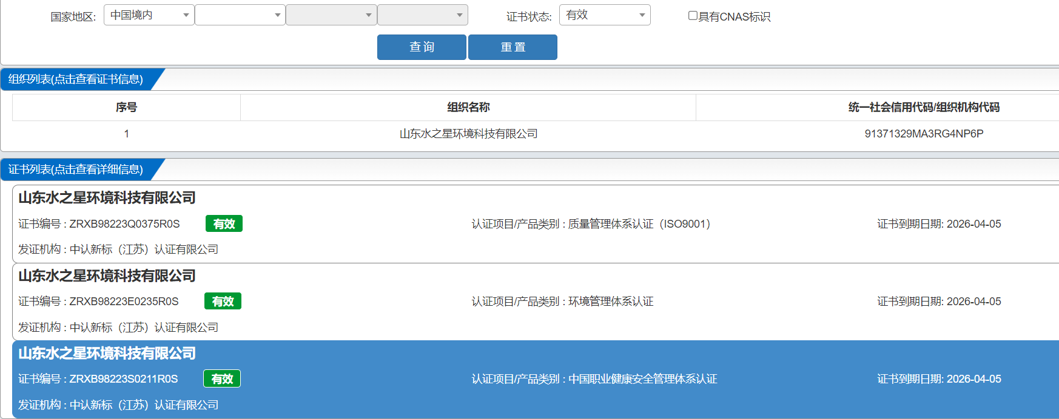1059x419 pixels.
Task: Select the 证书列表 section header tab
Action: (x=76, y=170)
